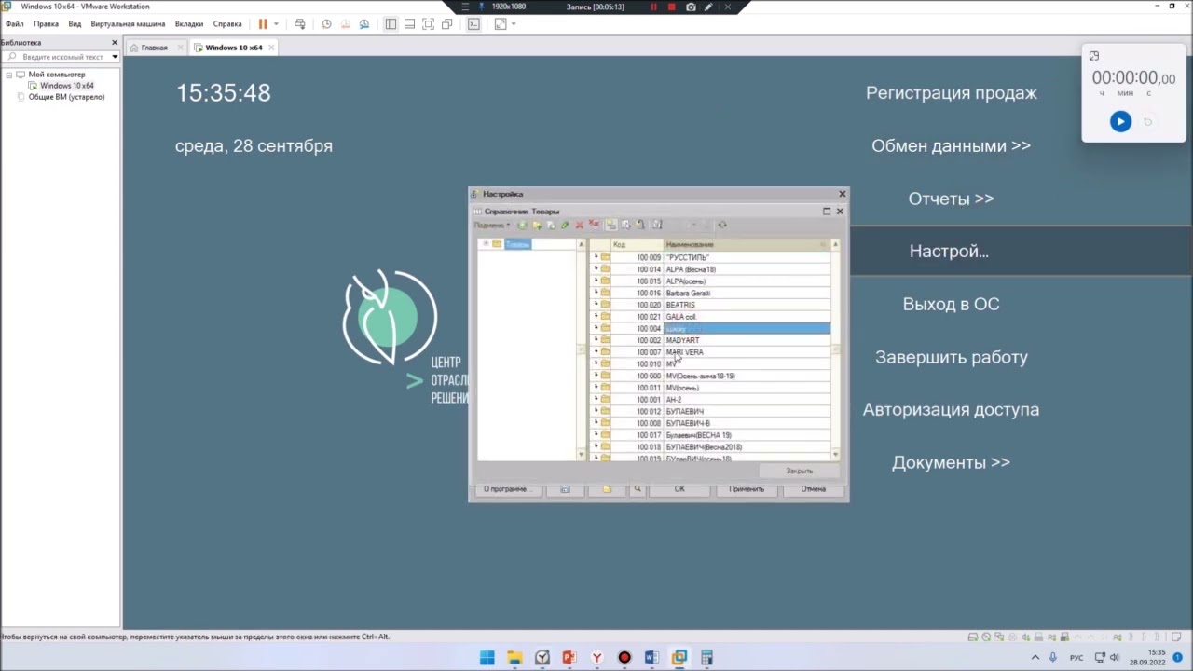Image resolution: width=1193 pixels, height=671 pixels.
Task: Open the Файл menu
Action: click(14, 23)
